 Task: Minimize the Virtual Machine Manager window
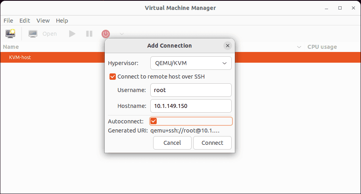click(x=326, y=8)
